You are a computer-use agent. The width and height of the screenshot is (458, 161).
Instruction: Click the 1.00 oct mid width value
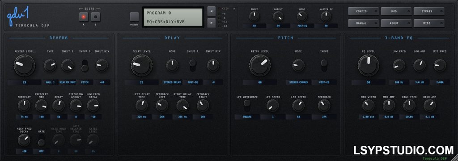click(x=369, y=117)
